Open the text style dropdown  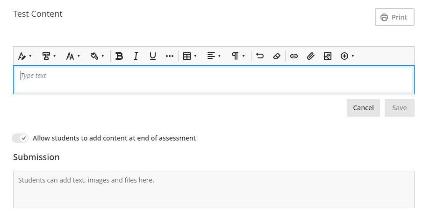pyautogui.click(x=24, y=56)
